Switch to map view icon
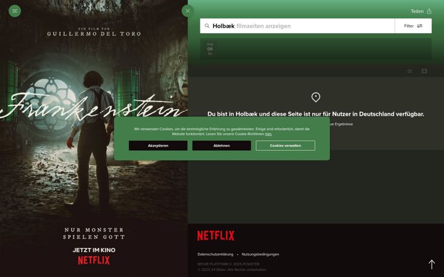Screen dimensions: 444x277 424,71
